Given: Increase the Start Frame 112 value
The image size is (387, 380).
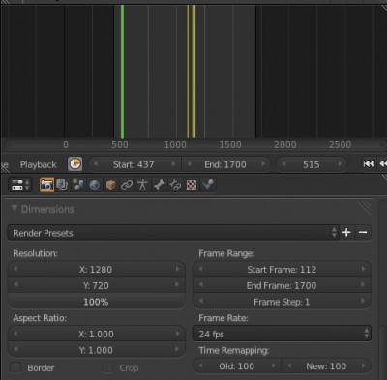Looking at the screenshot, I should 363,269.
